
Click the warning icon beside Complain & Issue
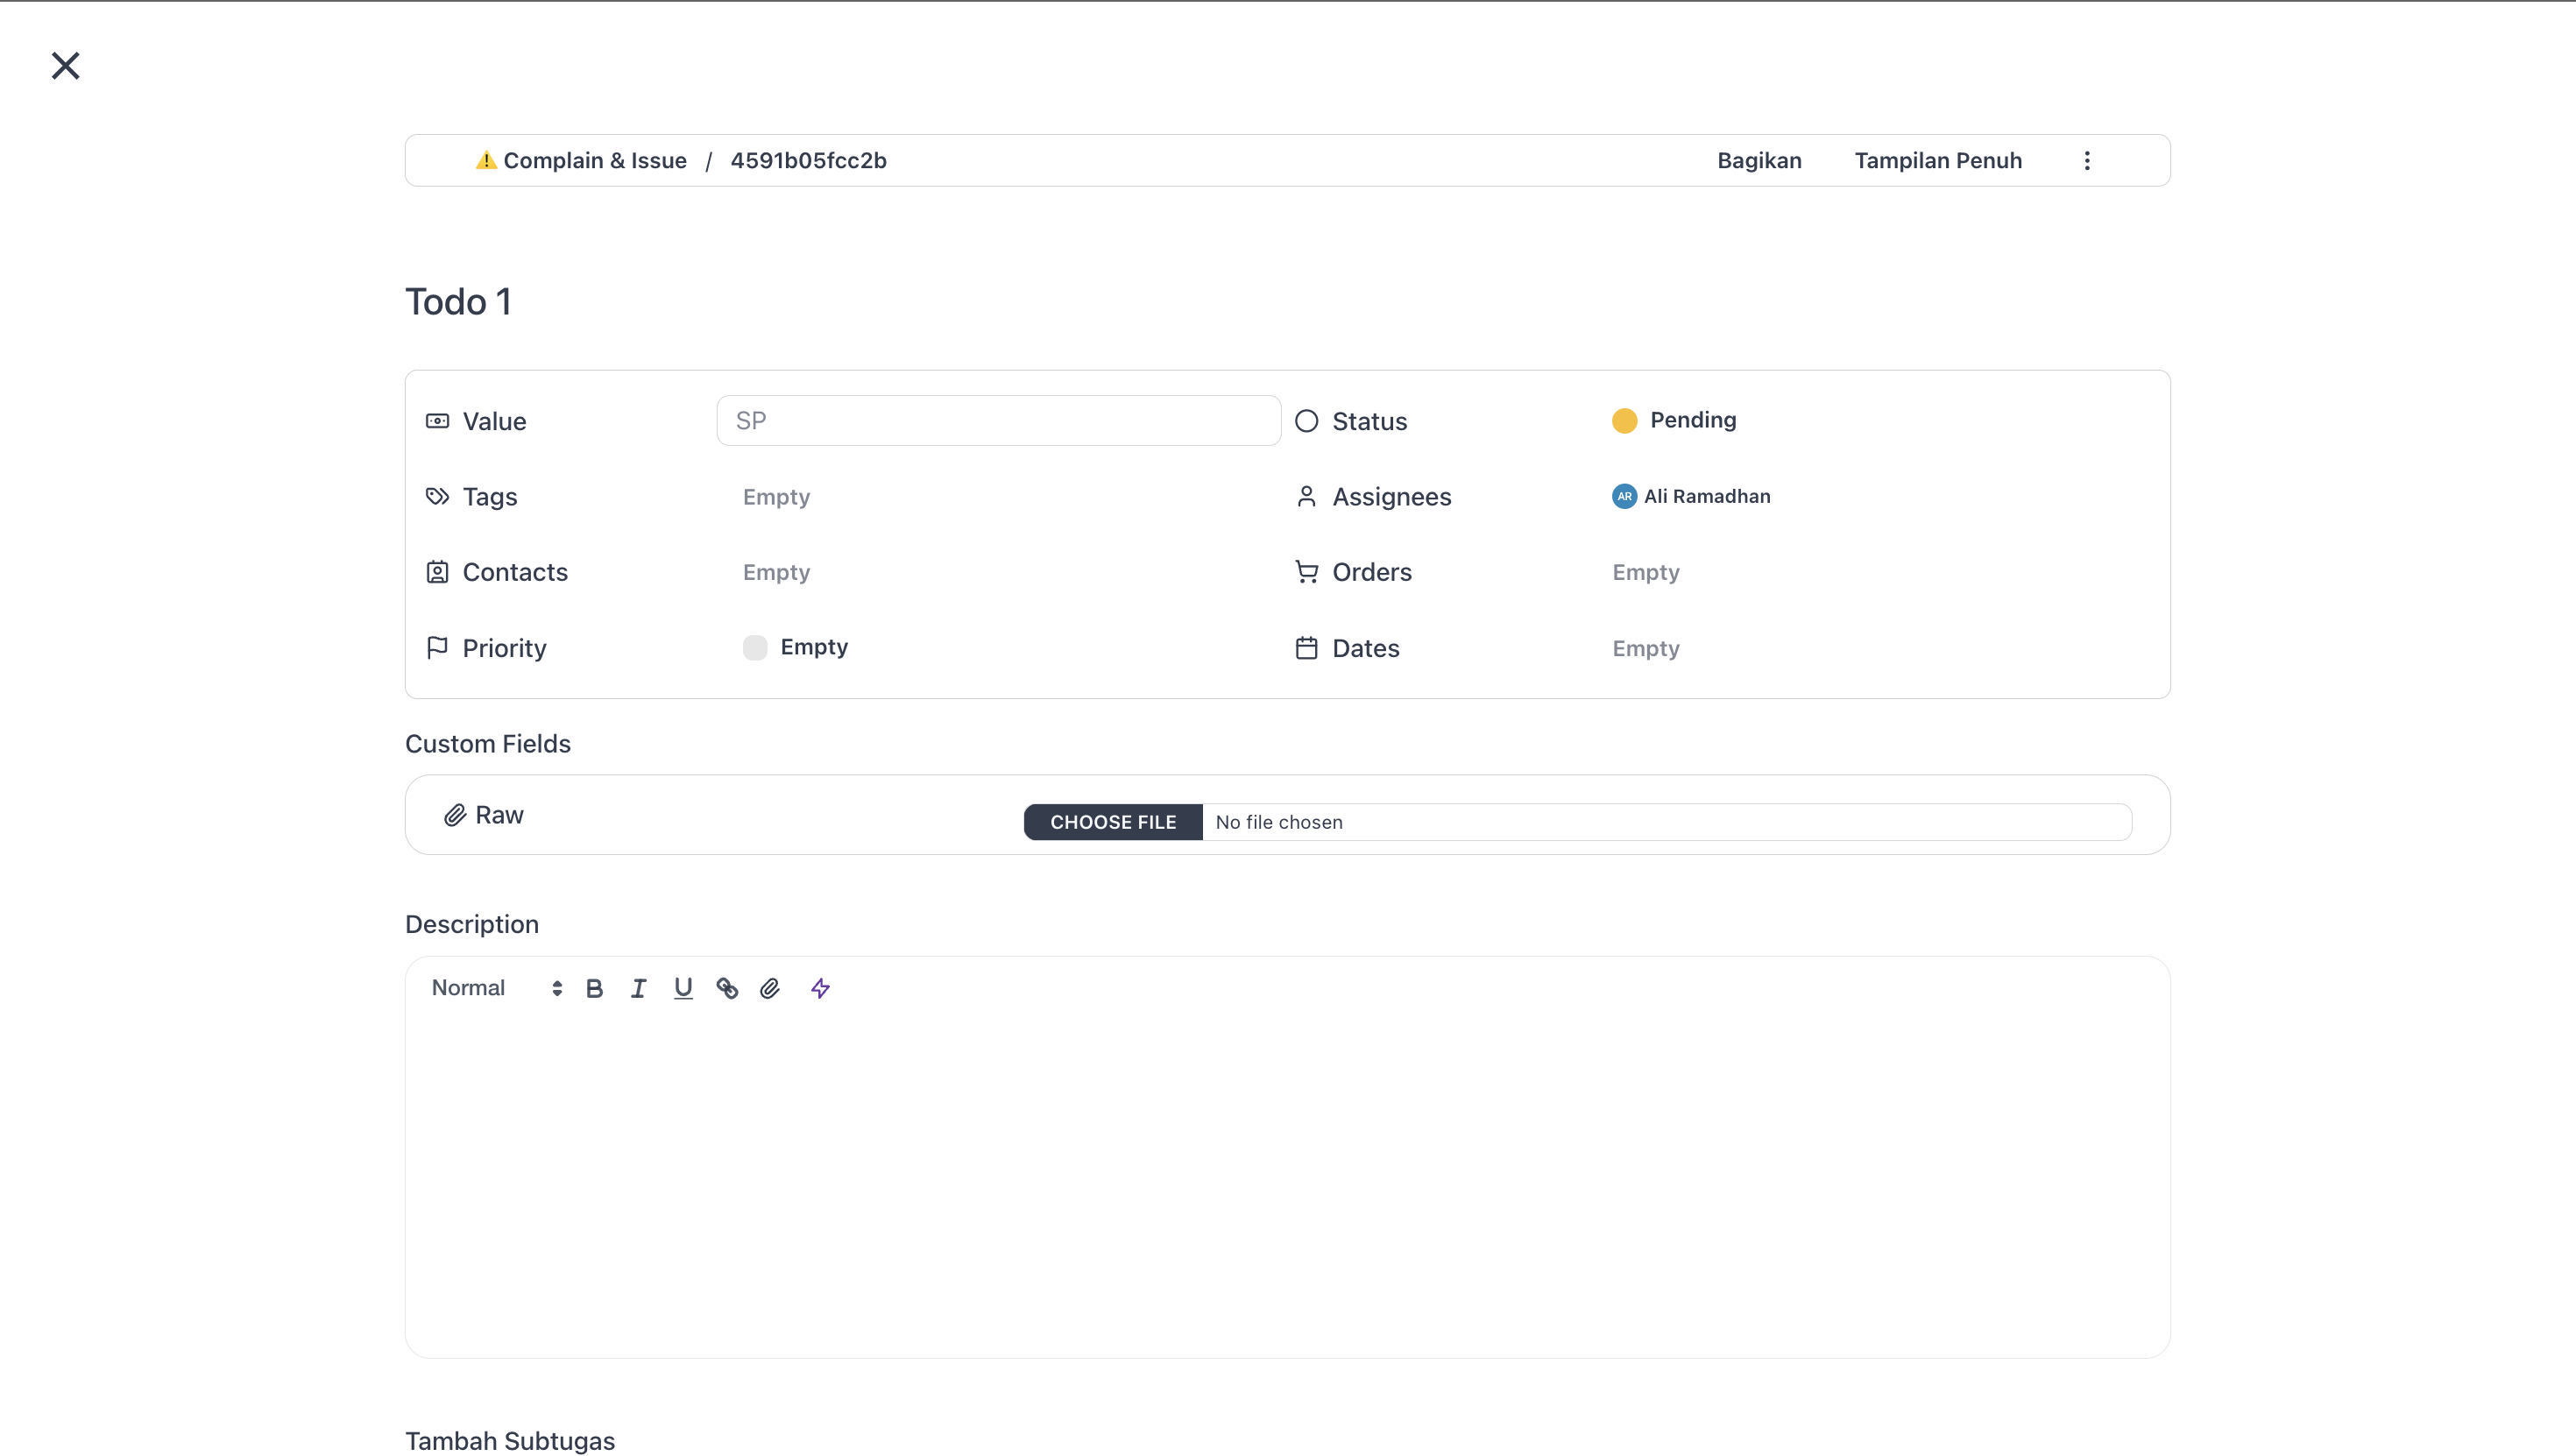point(486,160)
